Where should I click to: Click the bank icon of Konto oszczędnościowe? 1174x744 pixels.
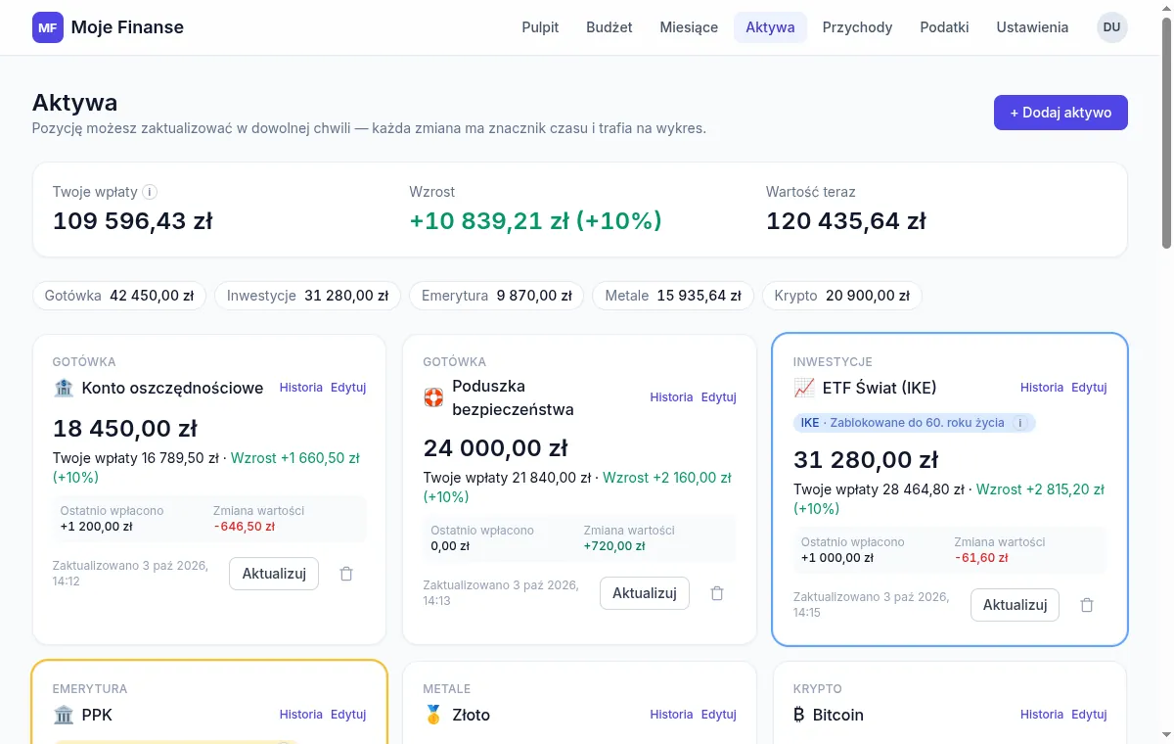(64, 388)
